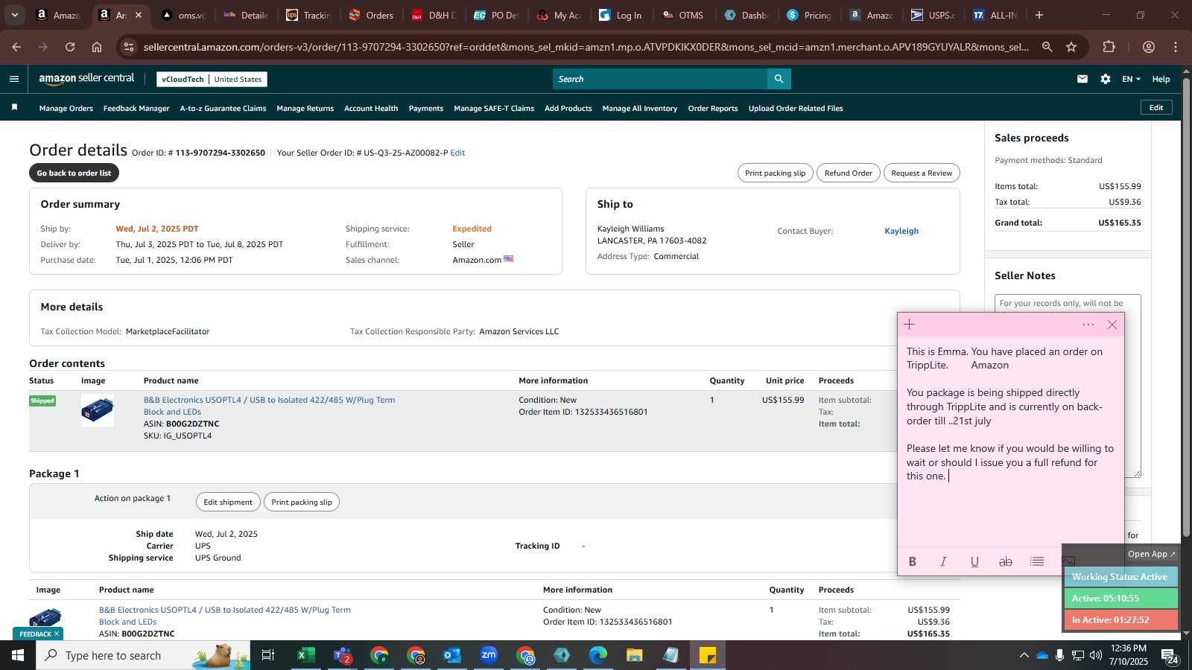Click the Seller Central search field

pos(660,79)
